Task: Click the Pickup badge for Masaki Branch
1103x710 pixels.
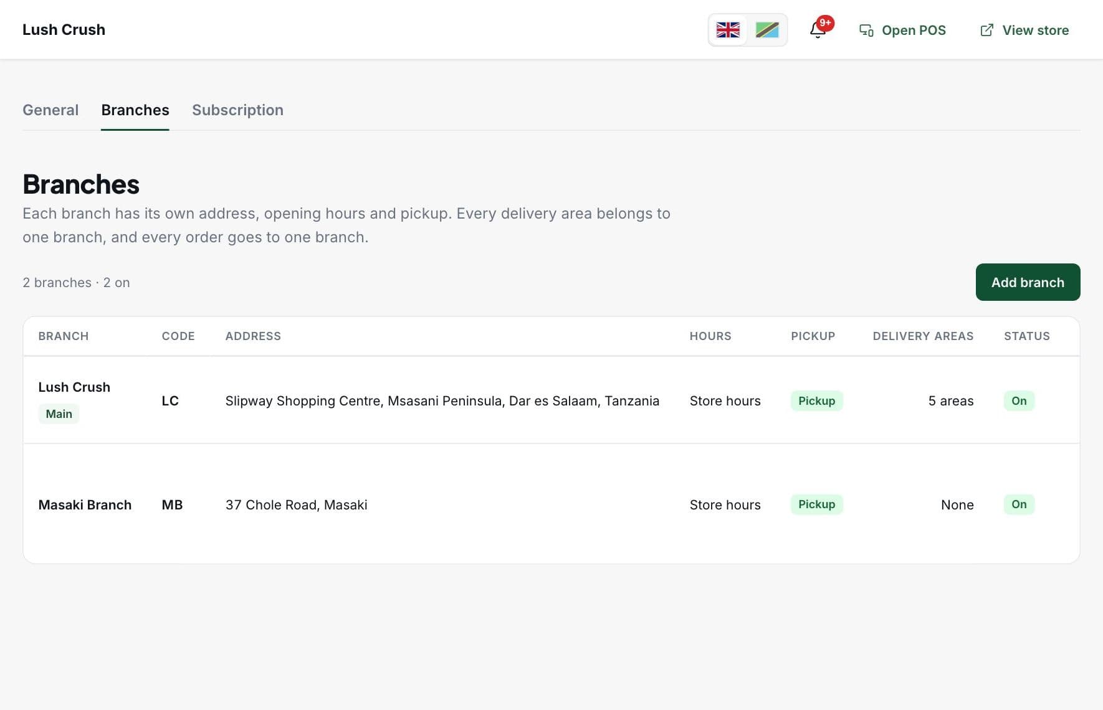Action: 816,504
